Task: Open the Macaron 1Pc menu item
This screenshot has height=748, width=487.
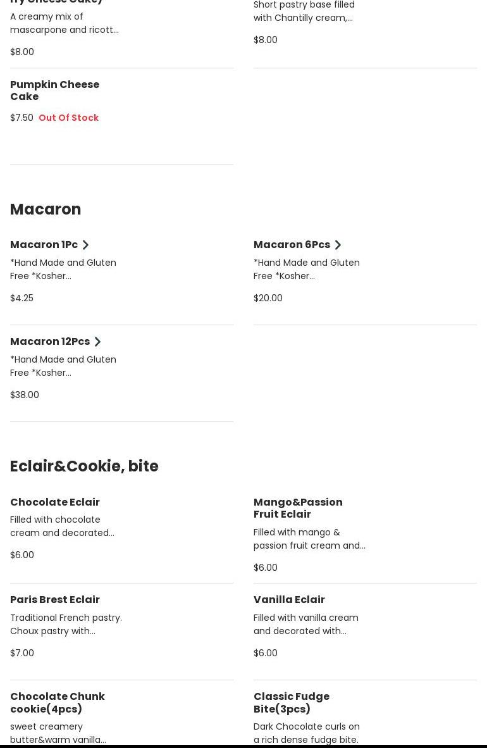Action: 44,245
